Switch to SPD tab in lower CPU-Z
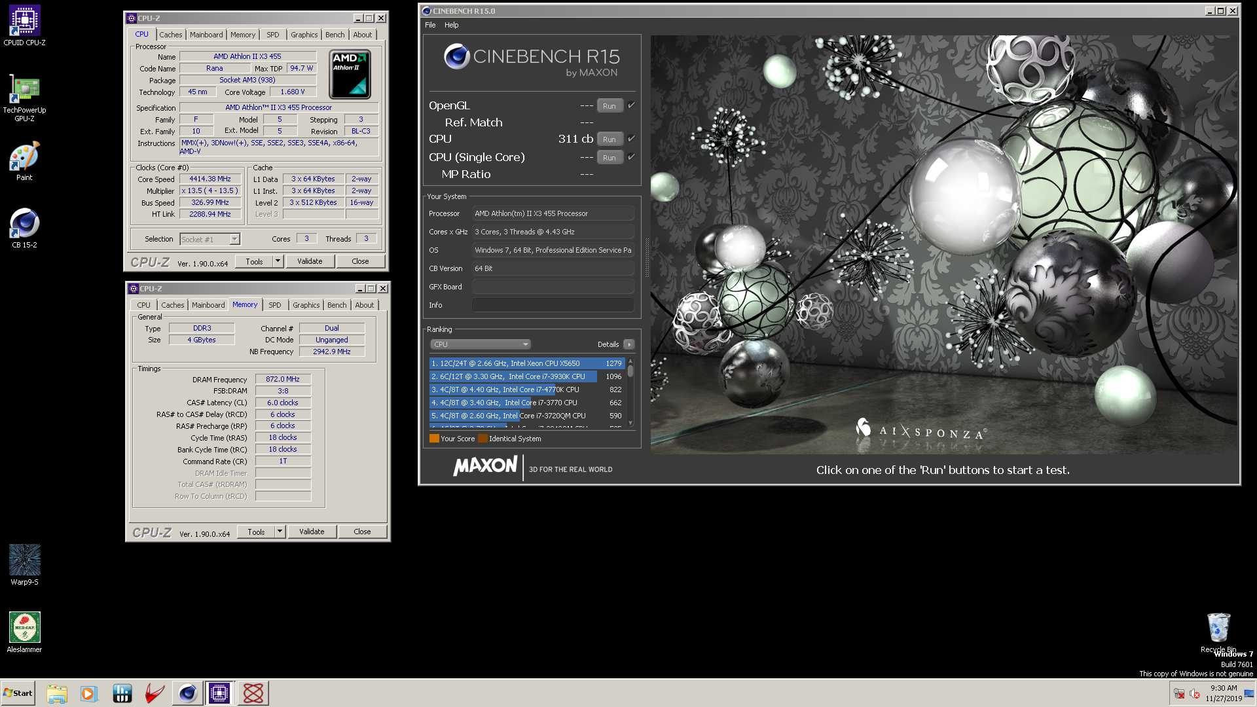The height and width of the screenshot is (707, 1257). [x=275, y=305]
